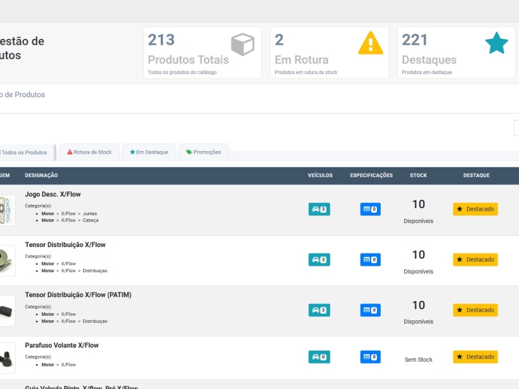This screenshot has height=389, width=519.
Task: Toggle Destacado for Parafuso Volante X/Flow
Action: pos(475,357)
